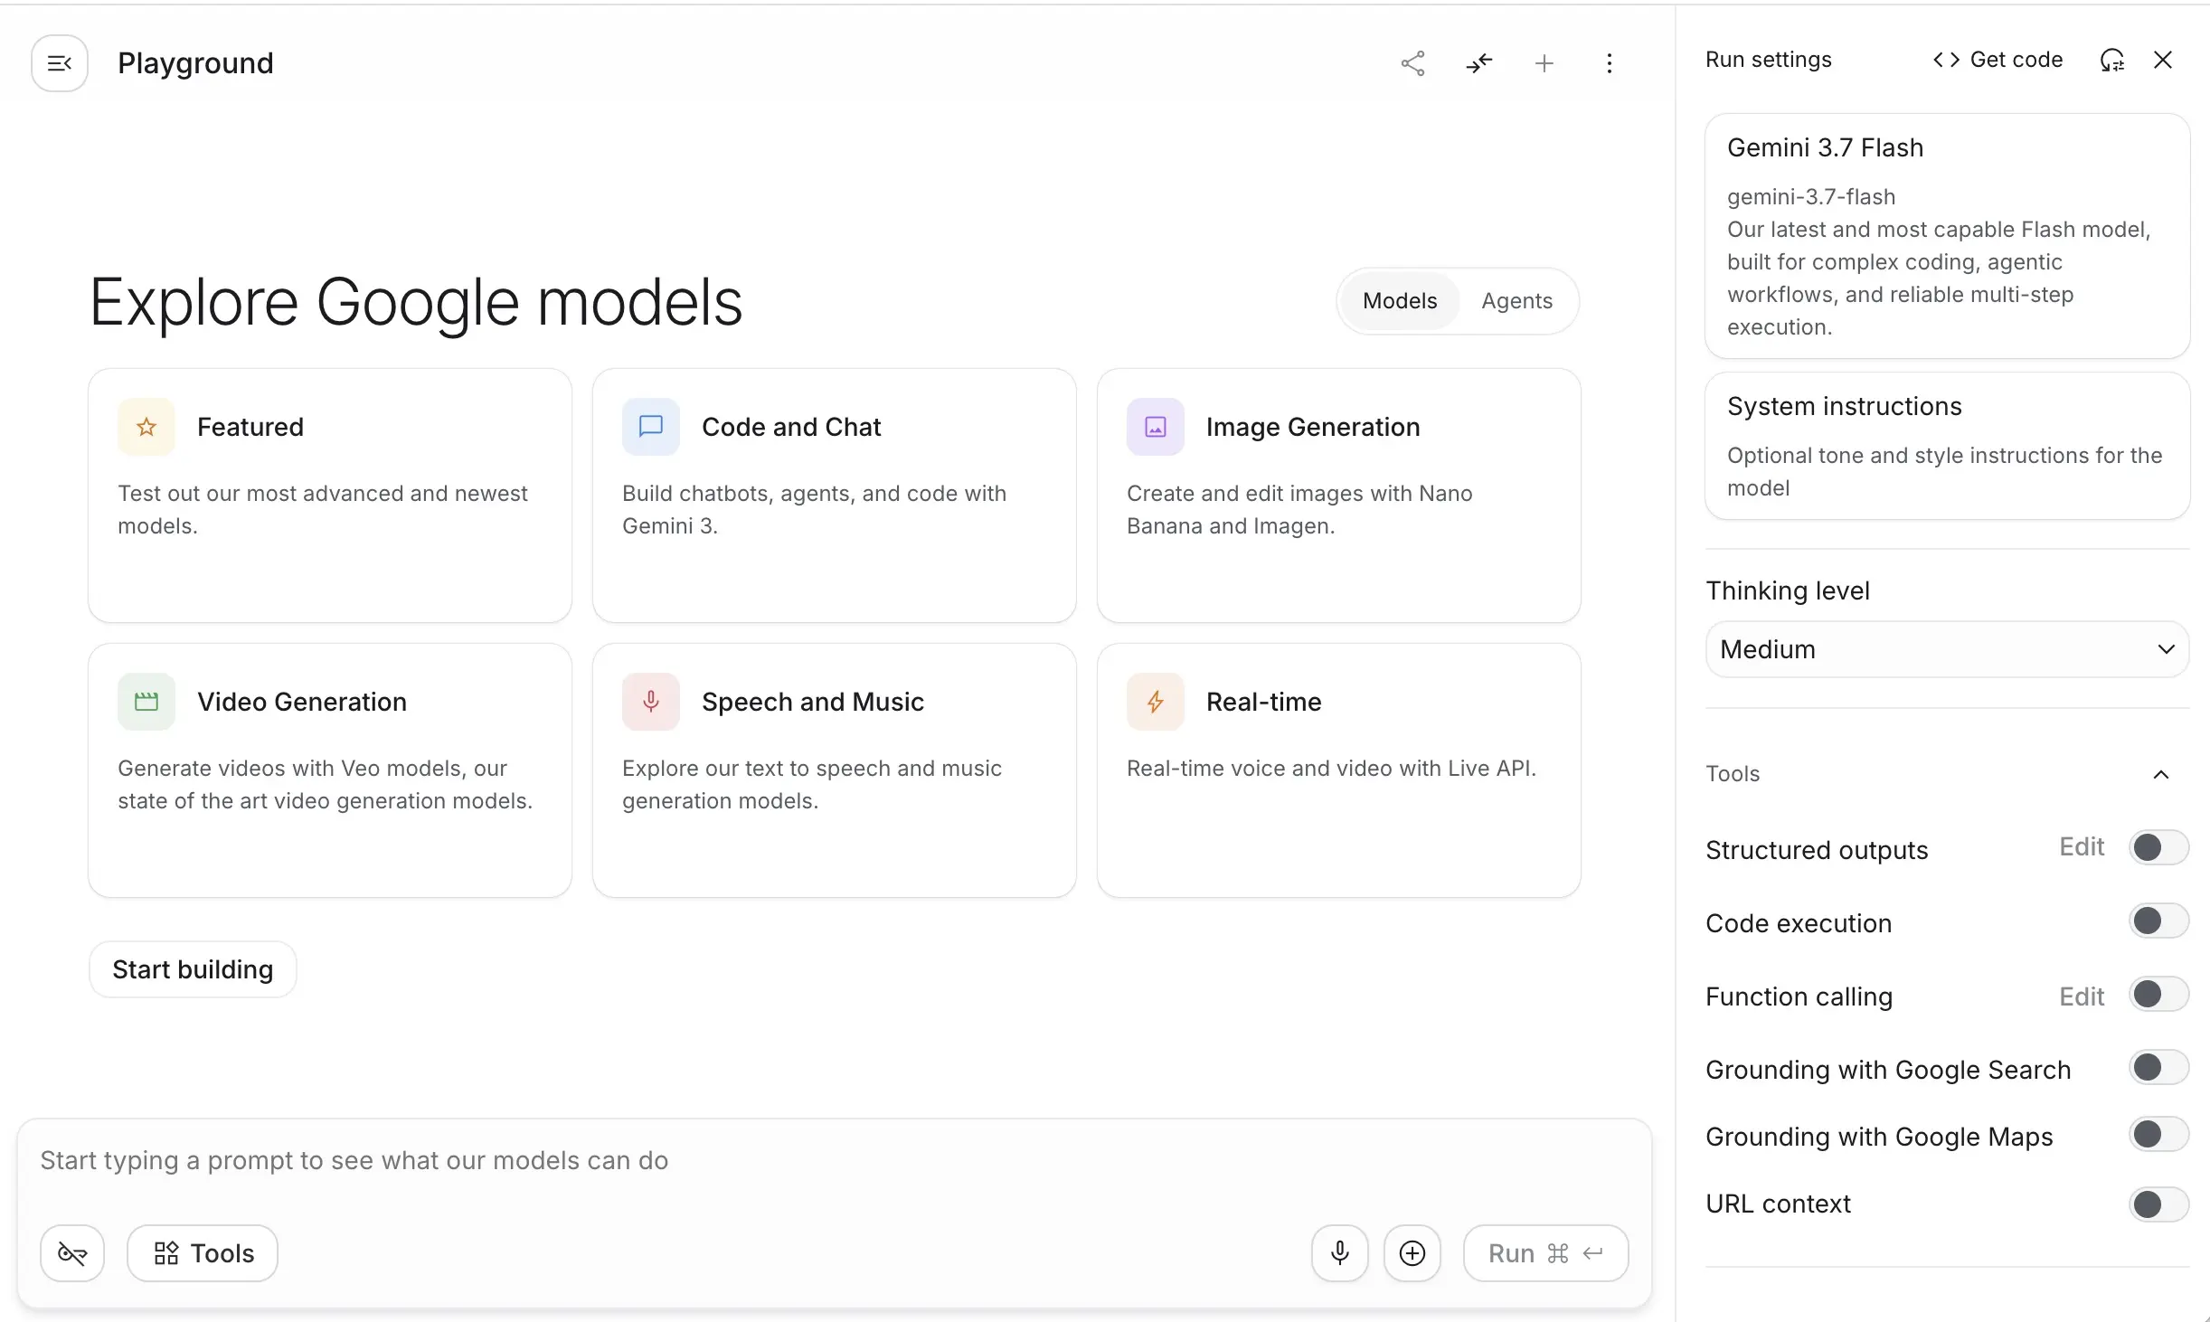The width and height of the screenshot is (2210, 1322).
Task: Click the Run button
Action: 1546,1253
